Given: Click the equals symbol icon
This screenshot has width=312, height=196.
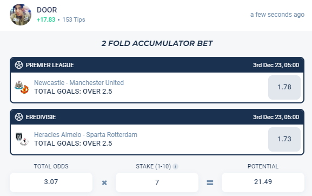Looking at the screenshot, I should [x=210, y=182].
